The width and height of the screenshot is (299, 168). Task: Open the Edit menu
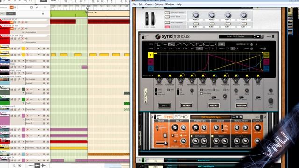click(141, 4)
